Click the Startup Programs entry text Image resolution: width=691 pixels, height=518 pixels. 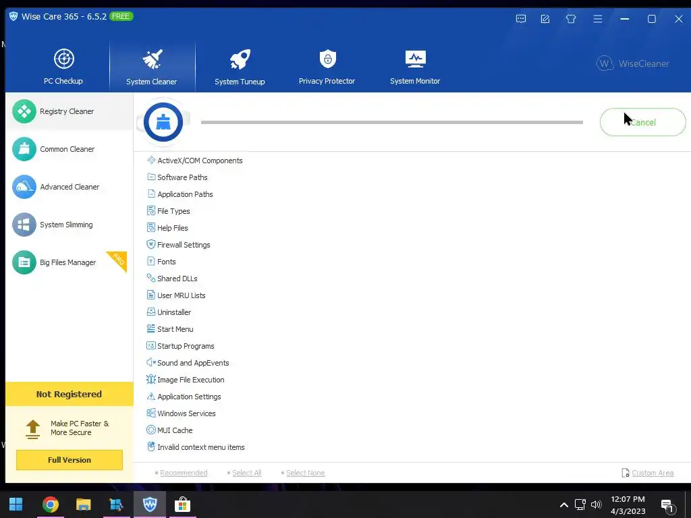(186, 346)
